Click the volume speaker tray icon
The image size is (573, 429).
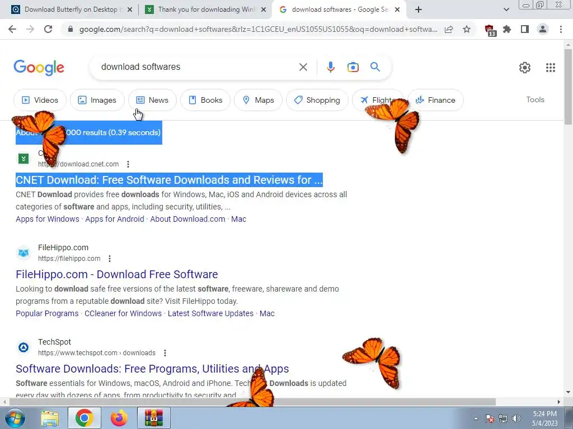tap(516, 418)
